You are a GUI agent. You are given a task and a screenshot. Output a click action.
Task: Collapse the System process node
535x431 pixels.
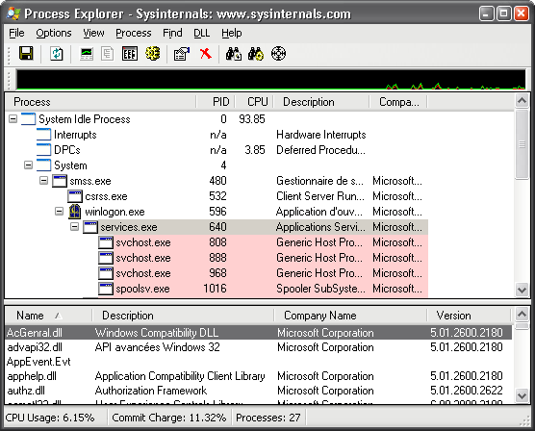click(x=28, y=165)
